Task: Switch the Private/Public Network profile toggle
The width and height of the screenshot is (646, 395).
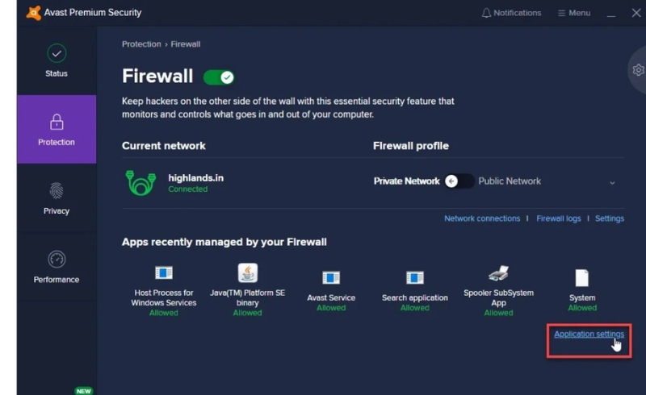Action: coord(459,181)
